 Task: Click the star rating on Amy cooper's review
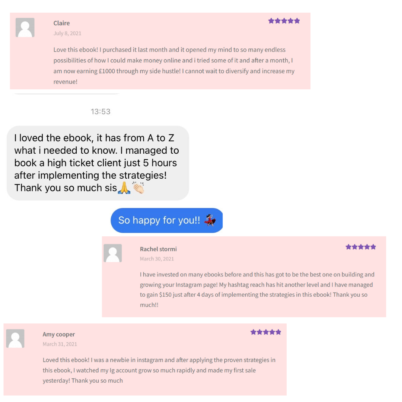coord(266,332)
